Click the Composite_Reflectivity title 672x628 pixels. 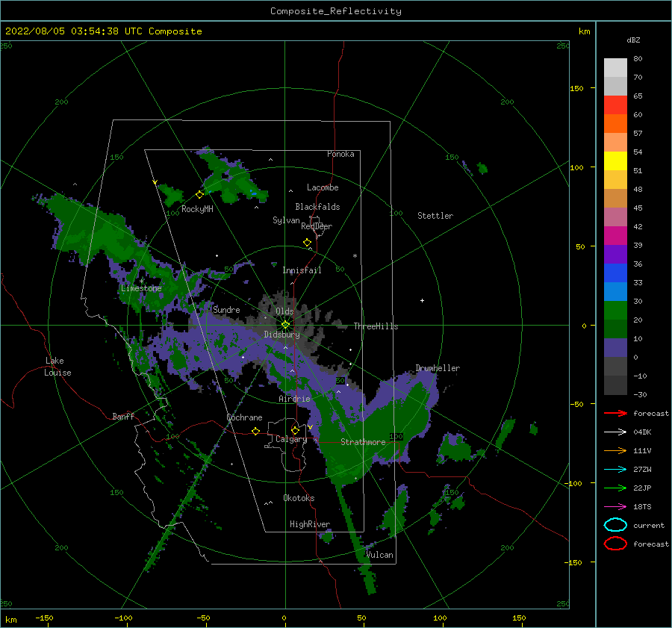336,11
